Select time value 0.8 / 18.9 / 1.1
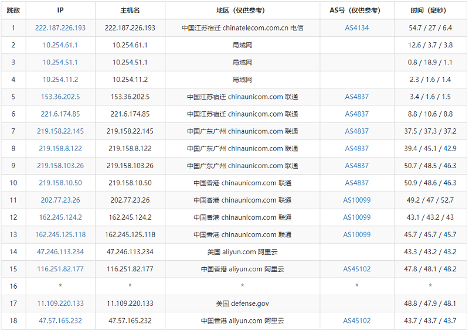469x331 pixels. point(430,62)
